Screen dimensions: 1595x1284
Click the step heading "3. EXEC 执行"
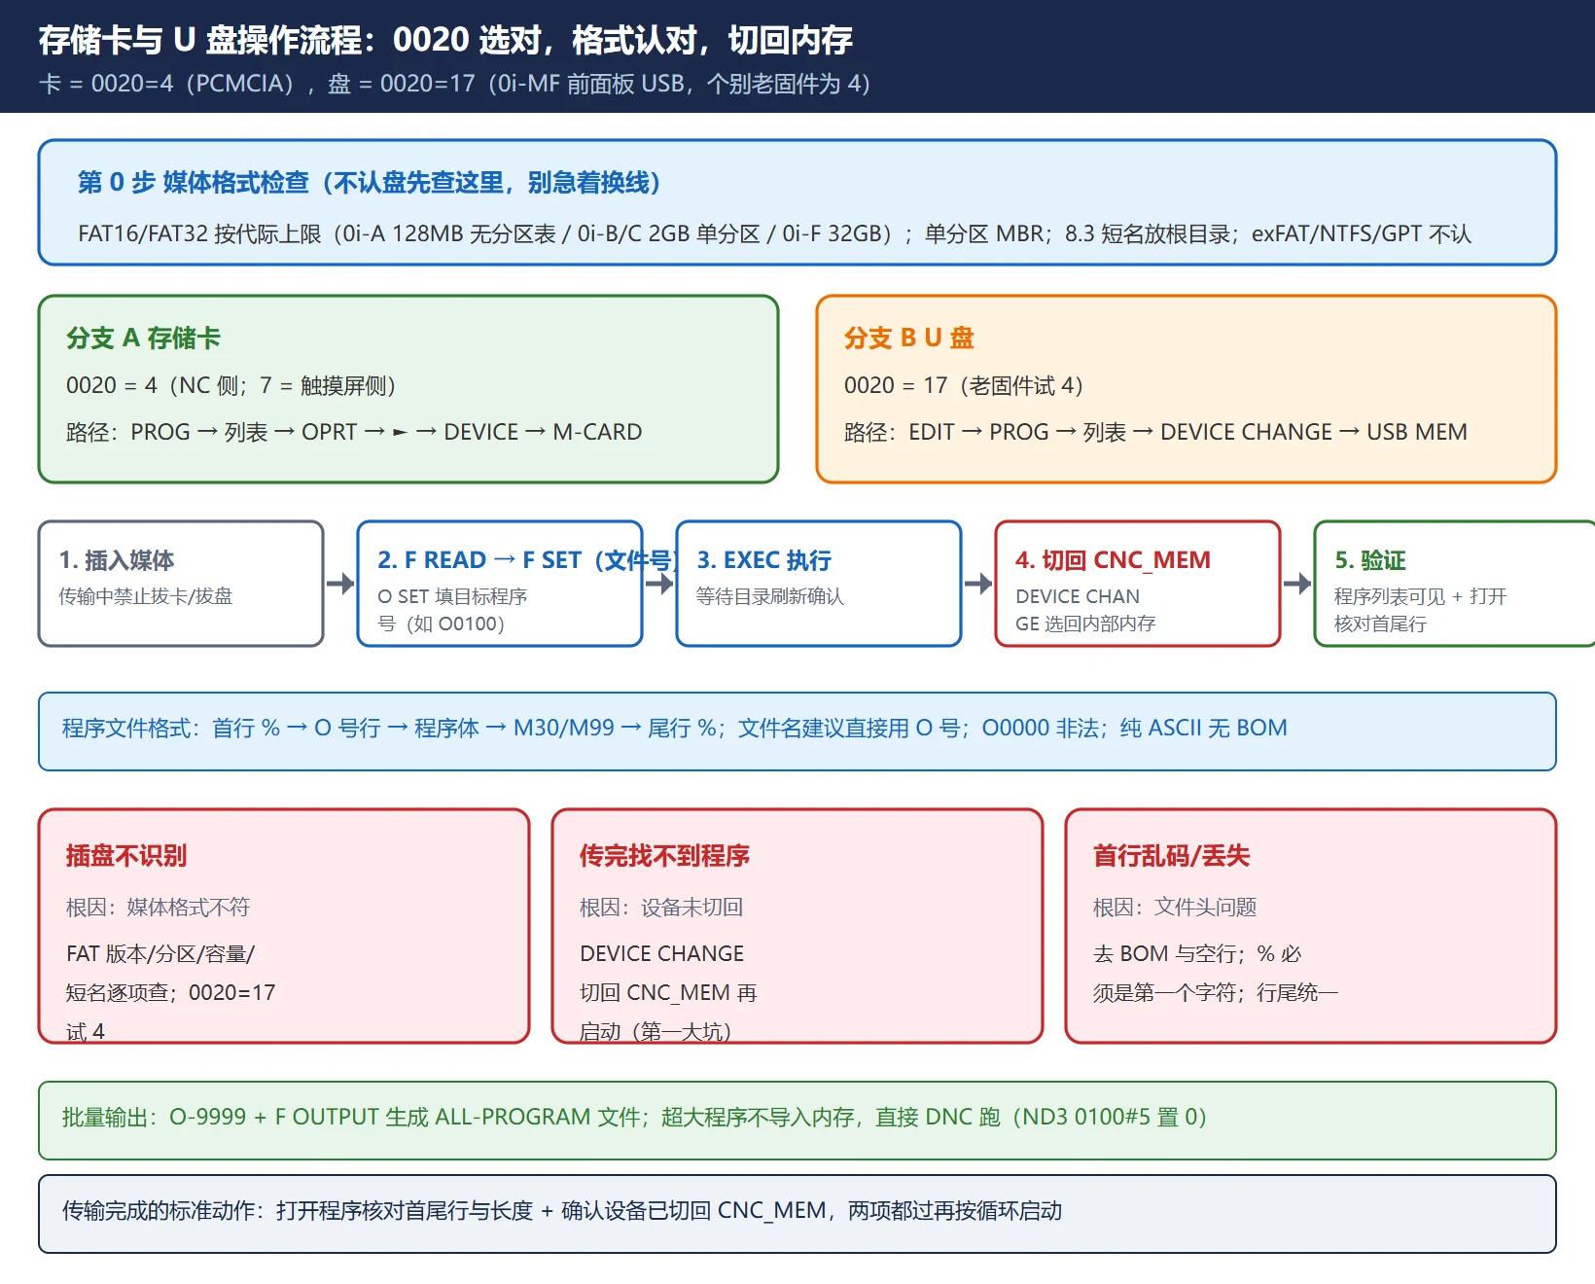point(764,560)
